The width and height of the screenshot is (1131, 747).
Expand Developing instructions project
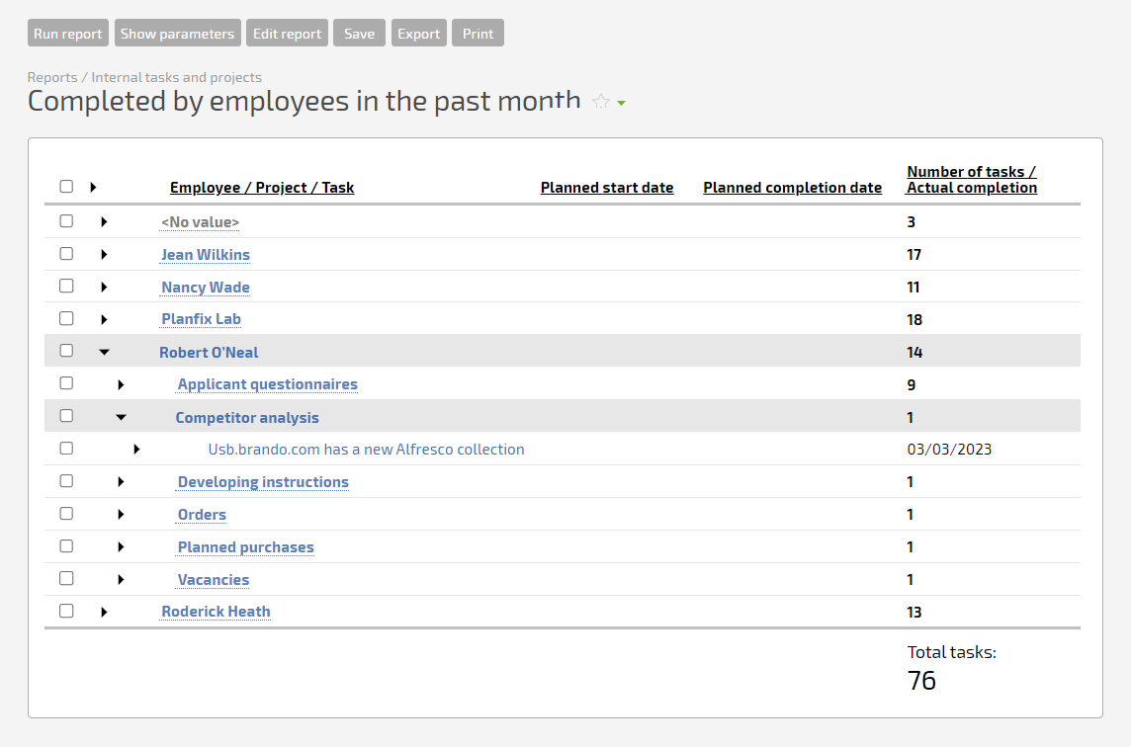coord(121,481)
